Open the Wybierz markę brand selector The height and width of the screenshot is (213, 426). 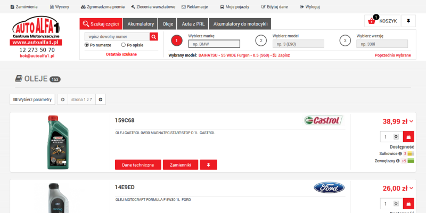pos(214,44)
